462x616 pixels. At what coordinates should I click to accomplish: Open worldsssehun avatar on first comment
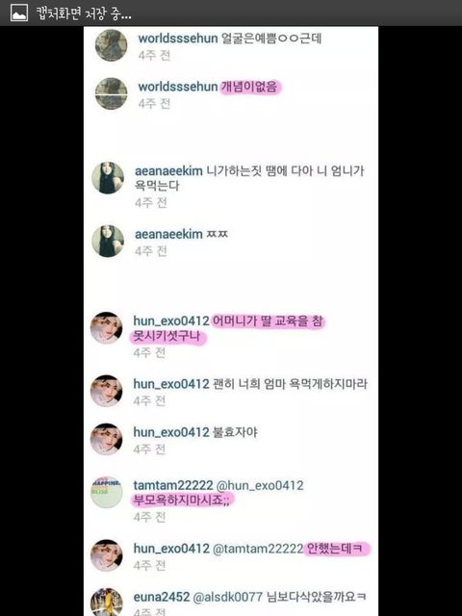click(x=112, y=45)
